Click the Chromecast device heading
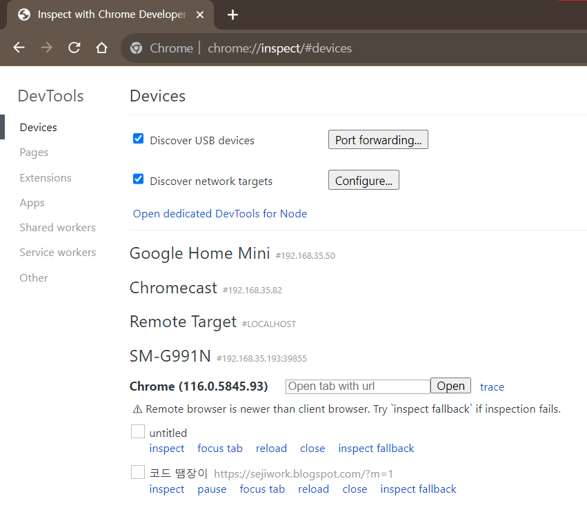 (173, 288)
